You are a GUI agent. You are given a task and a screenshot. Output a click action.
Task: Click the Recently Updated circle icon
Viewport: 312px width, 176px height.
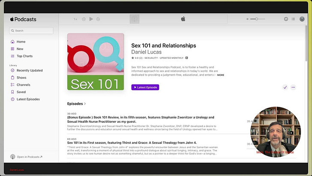pos(12,70)
